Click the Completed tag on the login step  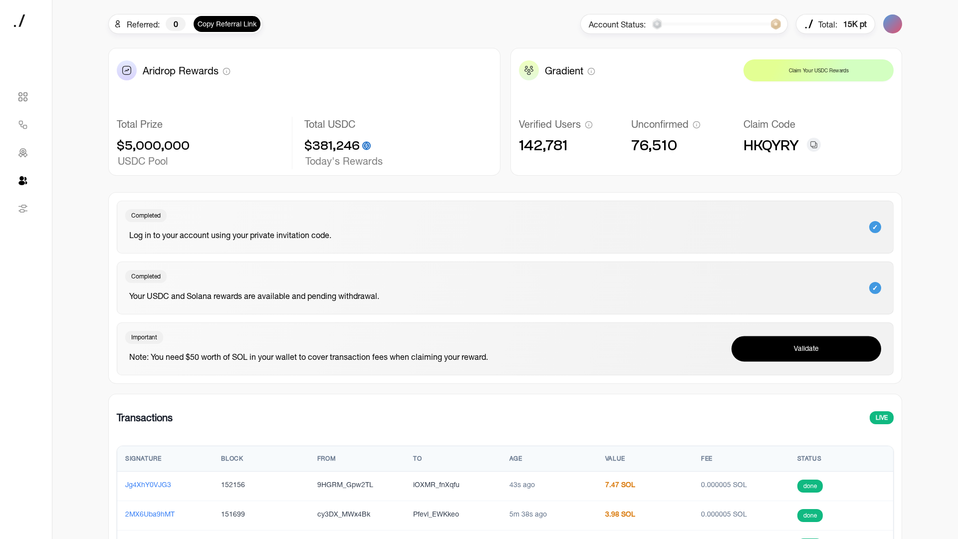146,216
